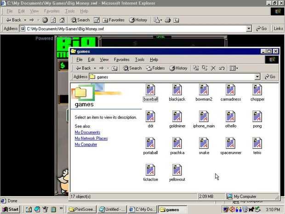
Task: Click History button in Internet Explorer toolbar
Action: tap(138, 20)
